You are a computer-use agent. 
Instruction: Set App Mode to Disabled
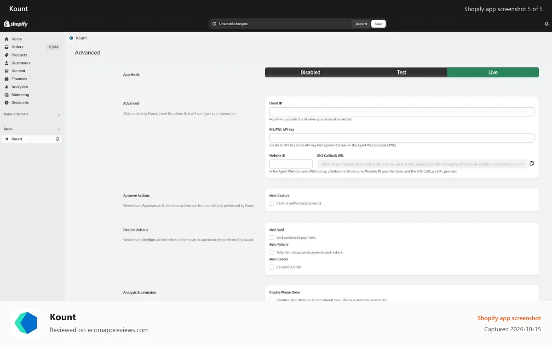[310, 72]
